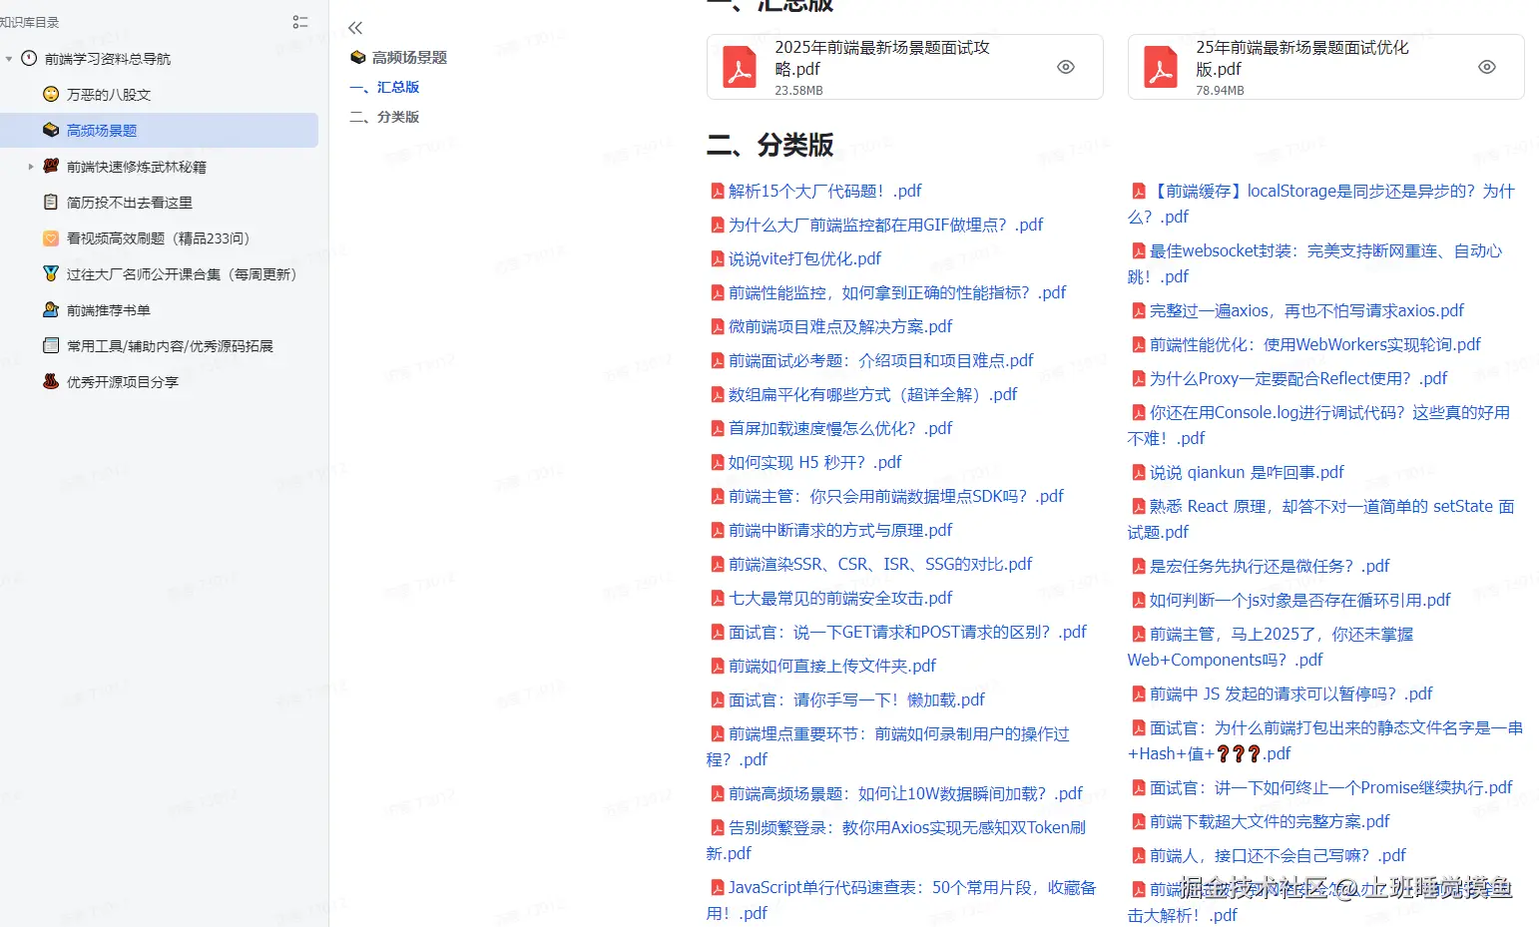This screenshot has width=1539, height=927.
Task: Jump to 汇总版 section in outline
Action: [x=384, y=88]
